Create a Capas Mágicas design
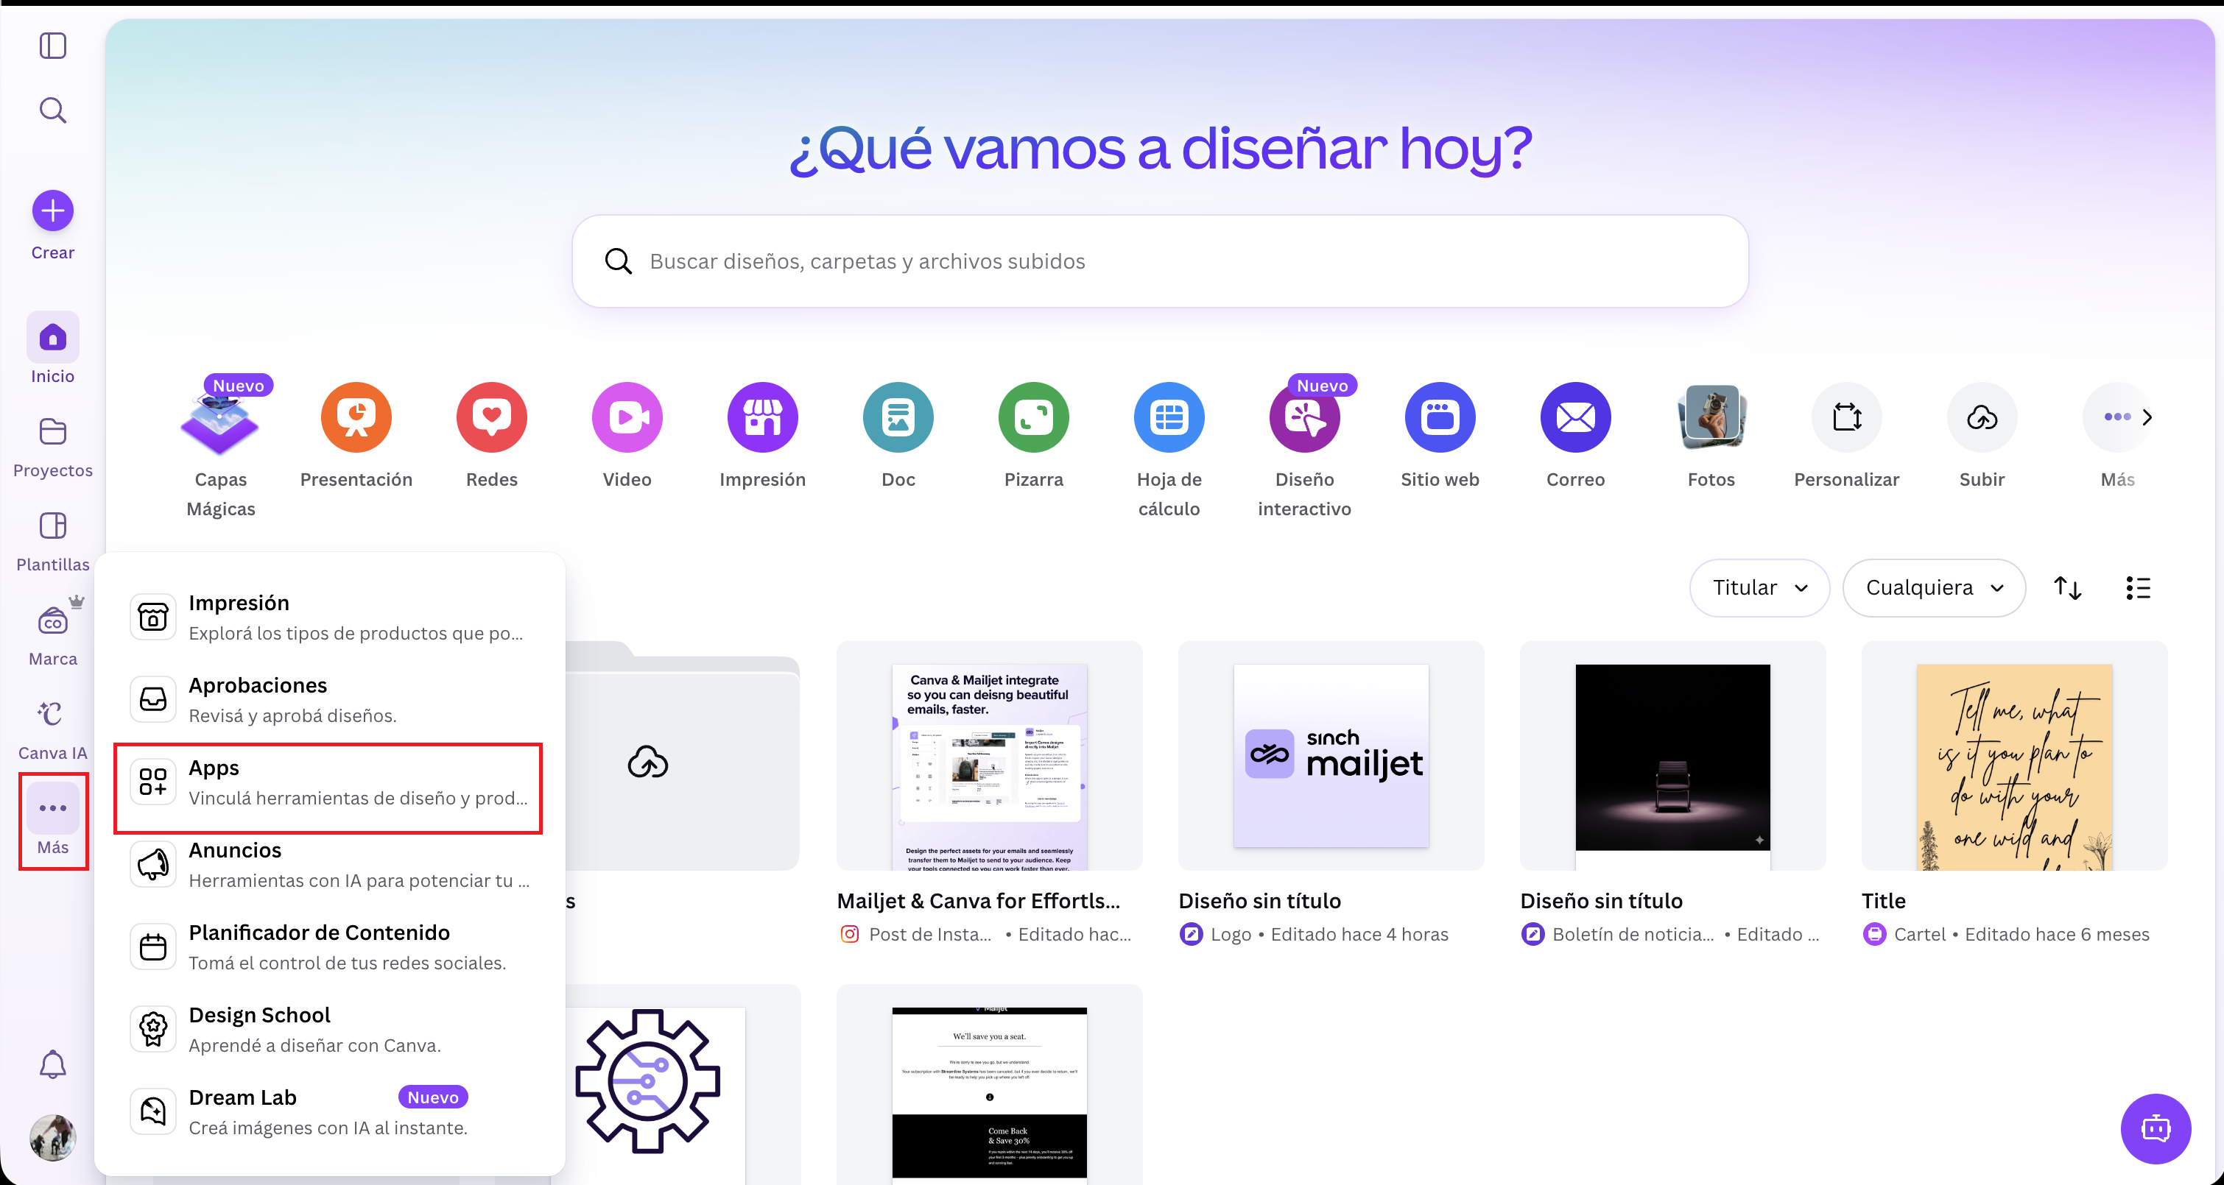The width and height of the screenshot is (2224, 1185). (220, 418)
